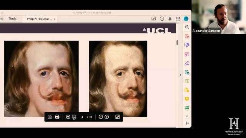Select the Organize Pages tool
Screen dimensions: 246x138
(x=187, y=54)
